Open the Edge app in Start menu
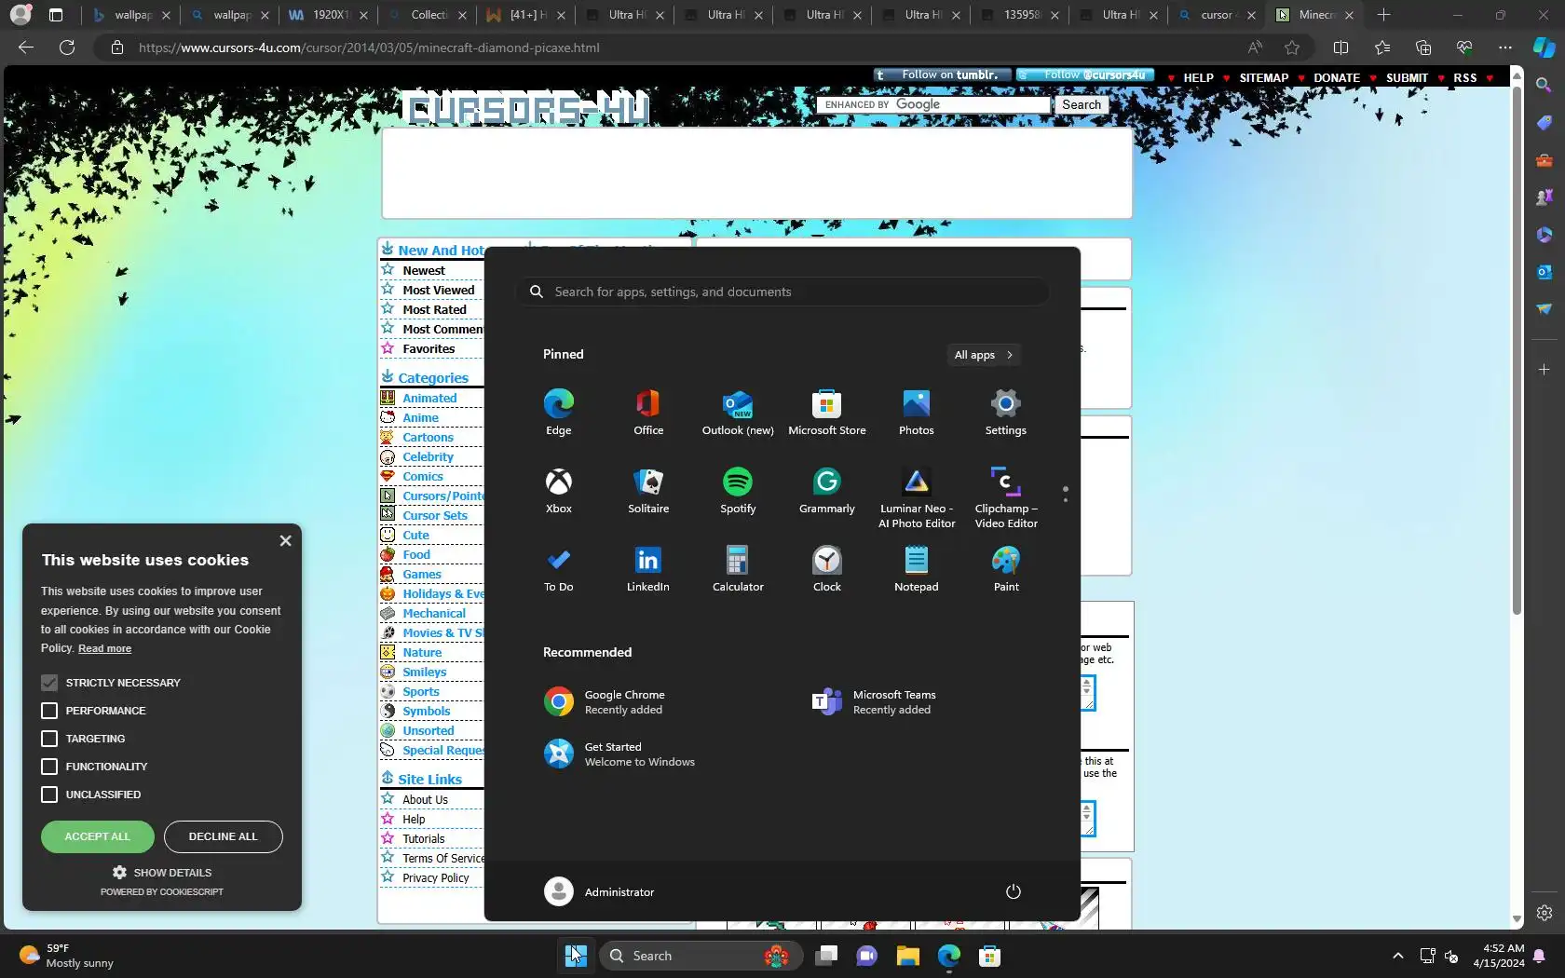The image size is (1565, 978). click(559, 412)
